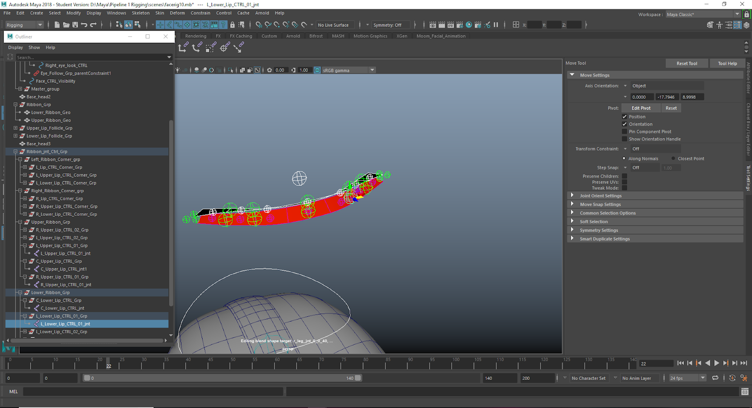Screen dimensions: 752x408
Task: Open the Deform menu
Action: click(x=177, y=13)
